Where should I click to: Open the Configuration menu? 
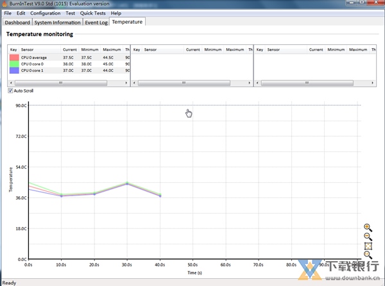pyautogui.click(x=46, y=13)
